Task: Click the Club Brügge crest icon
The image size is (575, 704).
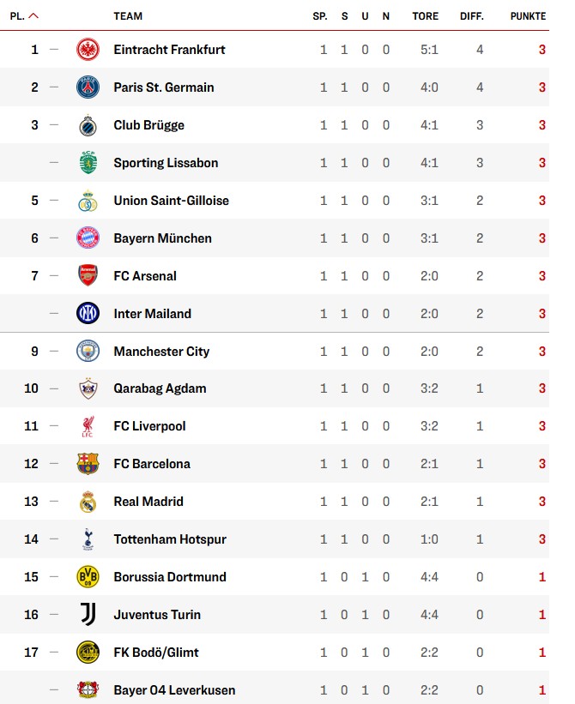Action: (x=88, y=125)
